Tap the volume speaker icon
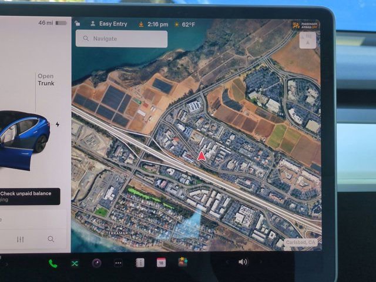This screenshot has height=282, width=376. click(243, 262)
